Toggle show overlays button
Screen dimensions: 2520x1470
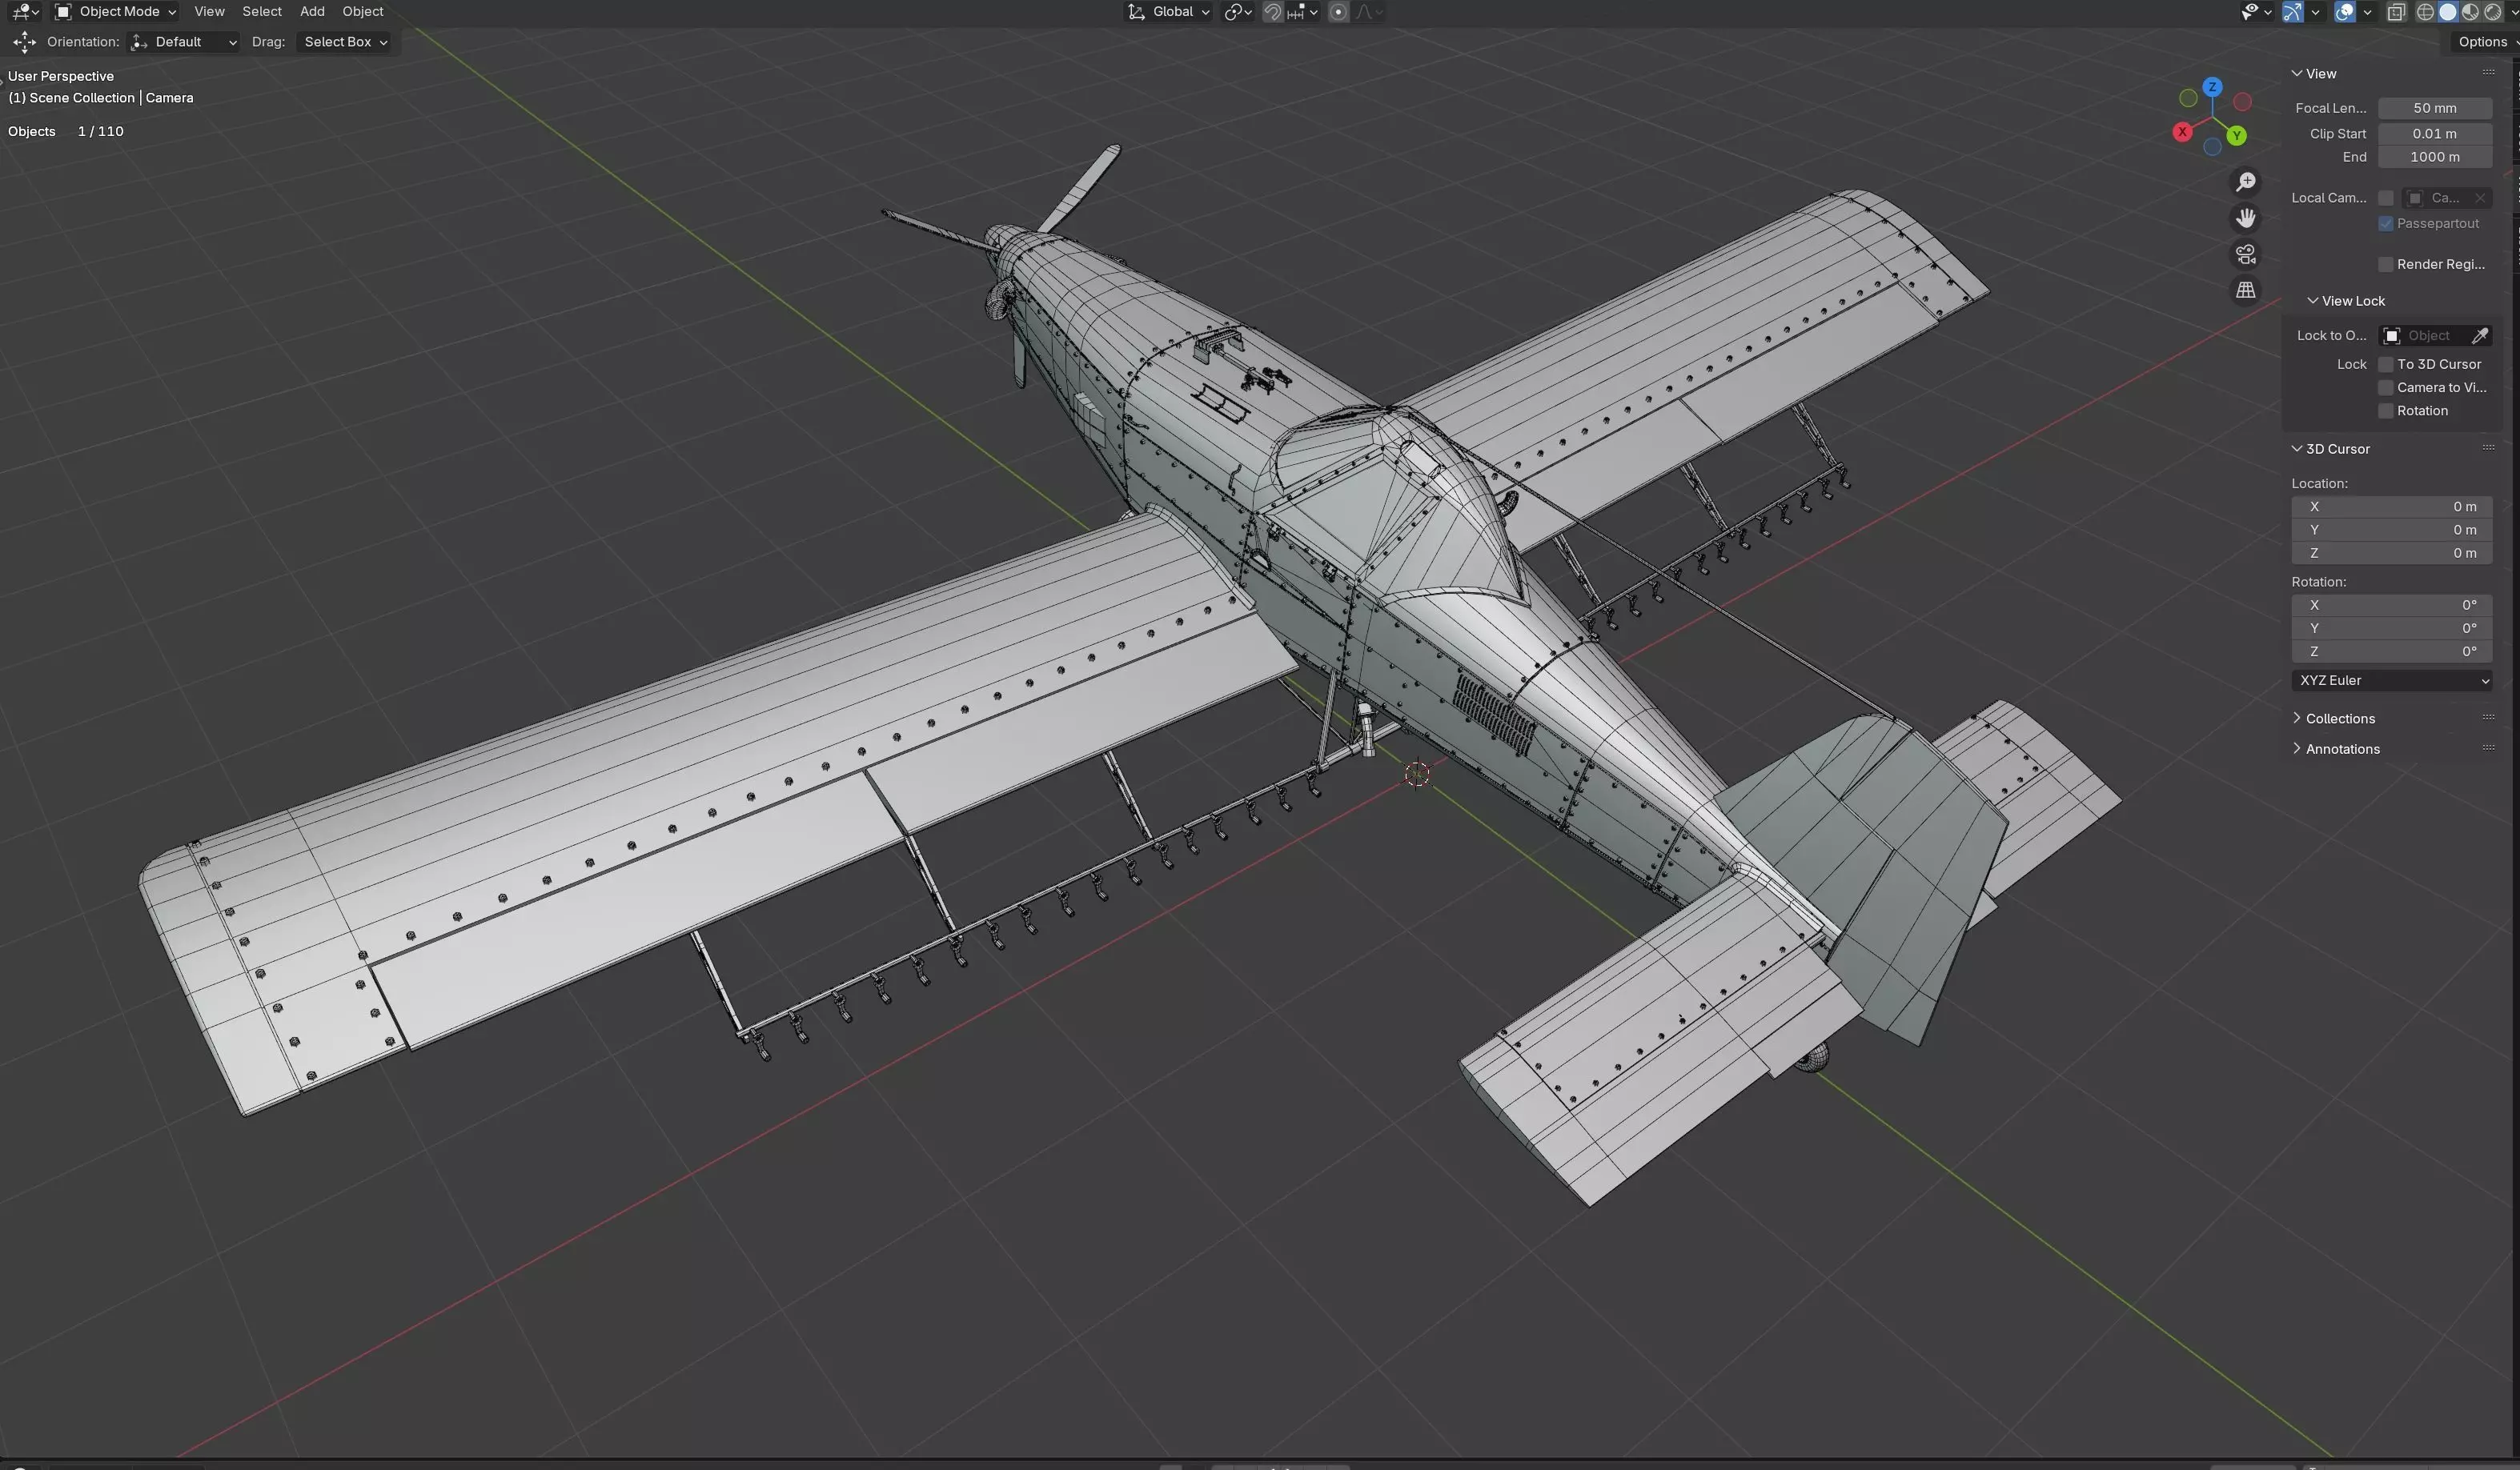click(2344, 12)
